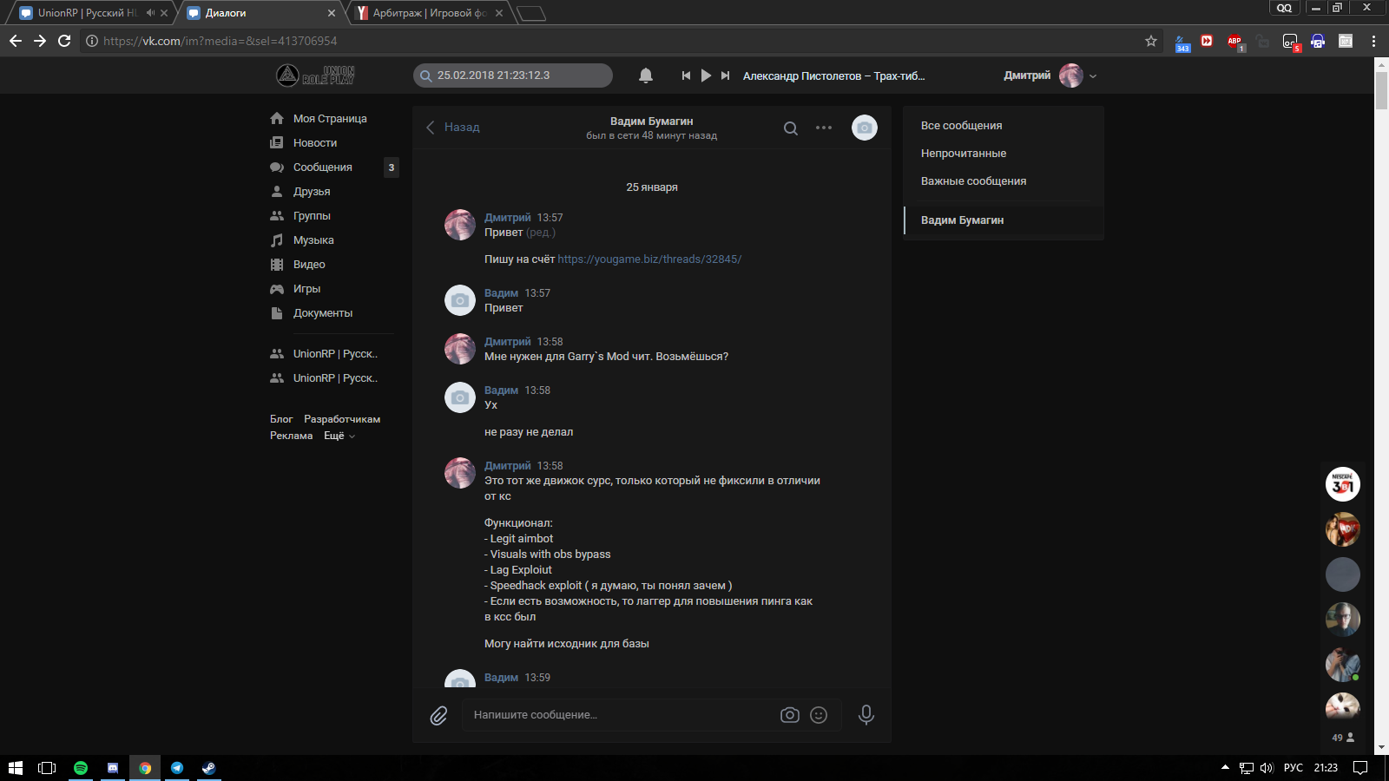Viewport: 1389px width, 781px height.
Task: Skip to previous track in VK player
Action: tap(686, 75)
